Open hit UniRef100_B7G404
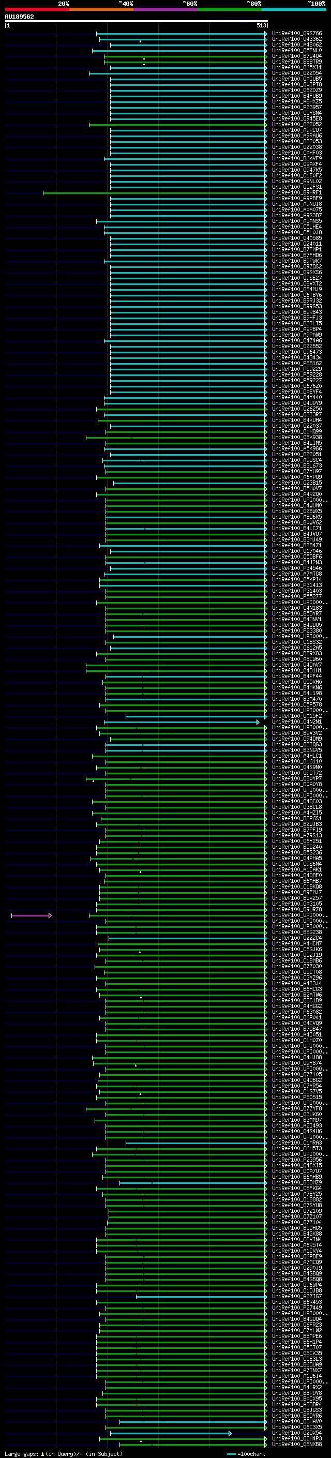Image resolution: width=331 pixels, height=1458 pixels. coord(296,56)
